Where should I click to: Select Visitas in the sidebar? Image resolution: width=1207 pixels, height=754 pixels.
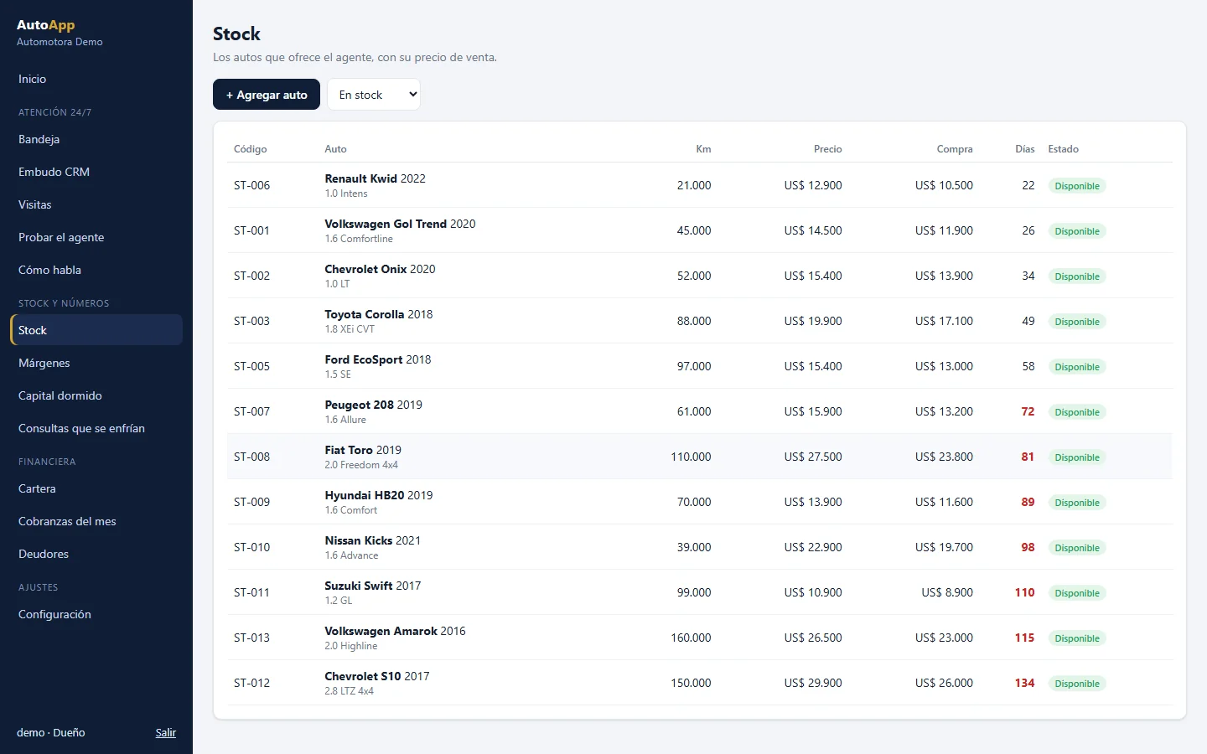coord(96,204)
